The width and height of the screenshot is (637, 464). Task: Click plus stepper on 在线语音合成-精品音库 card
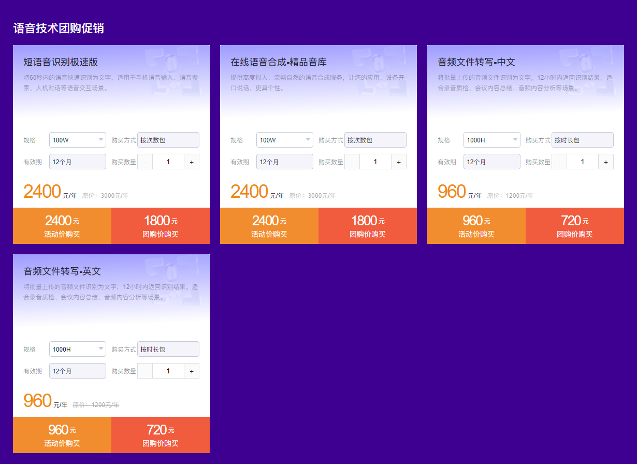[x=399, y=162]
